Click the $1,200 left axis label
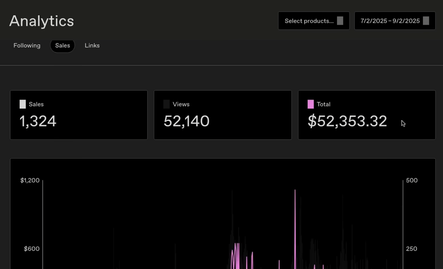443x269 pixels. click(30, 180)
